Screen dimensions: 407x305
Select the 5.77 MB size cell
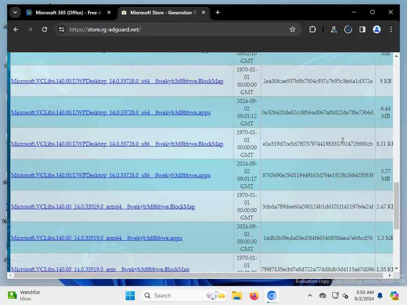click(x=386, y=175)
